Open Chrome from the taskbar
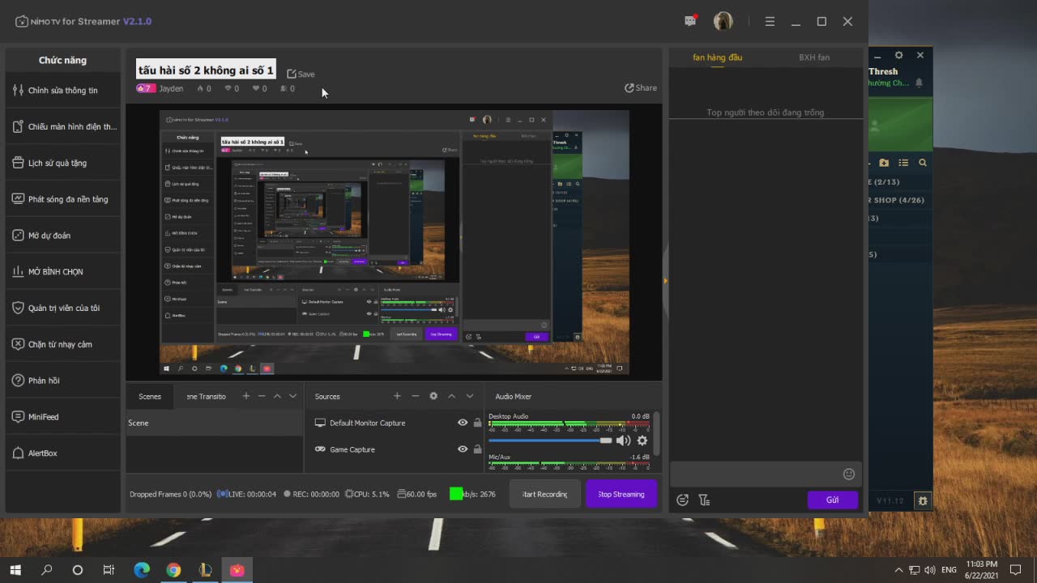 [x=173, y=570]
